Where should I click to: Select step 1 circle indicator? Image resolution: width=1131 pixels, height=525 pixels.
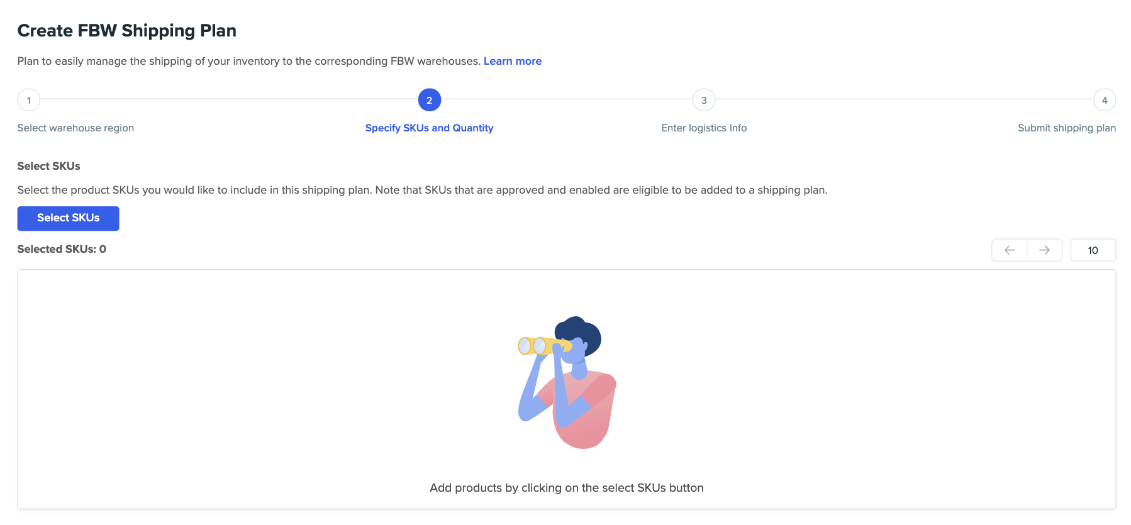tap(29, 100)
